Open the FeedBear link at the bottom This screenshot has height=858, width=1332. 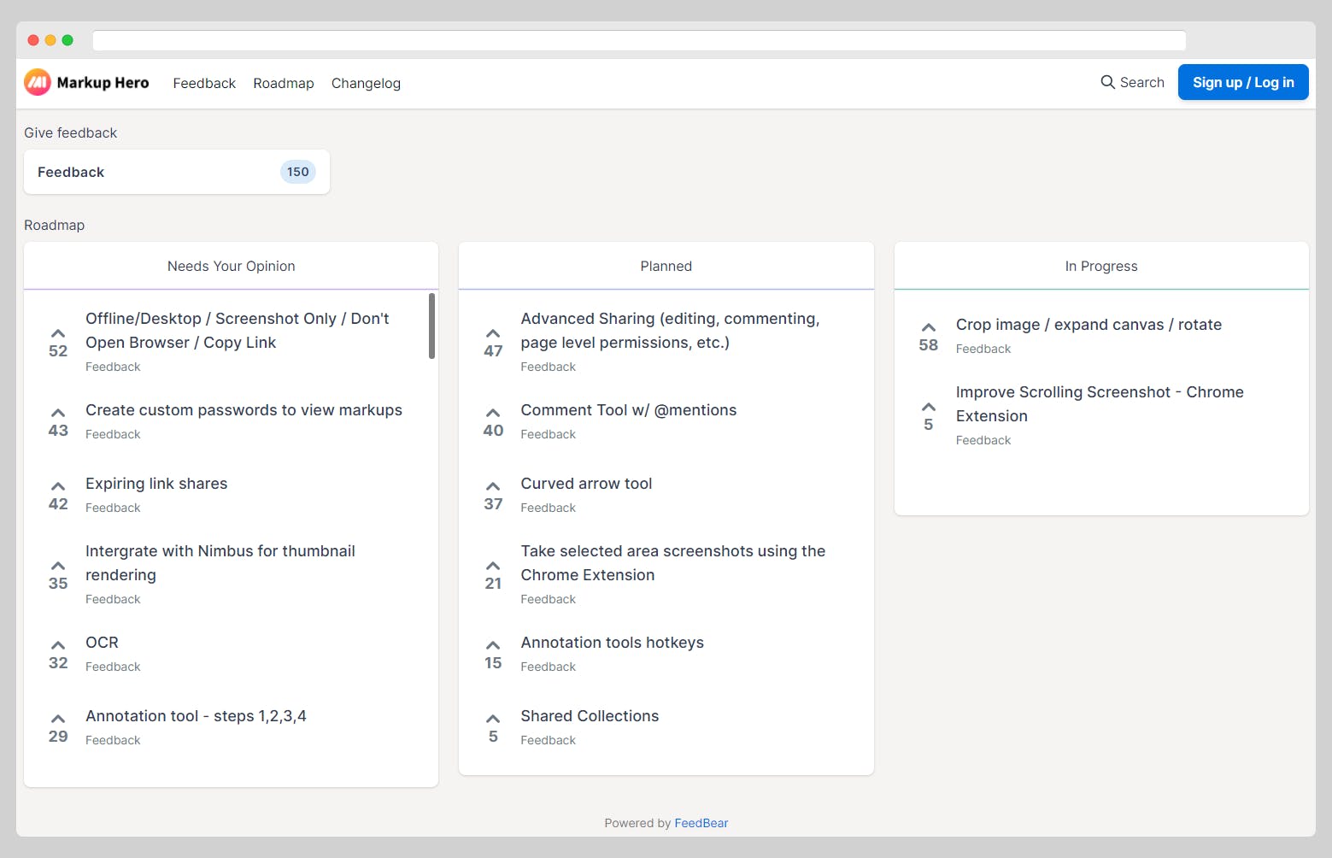701,822
